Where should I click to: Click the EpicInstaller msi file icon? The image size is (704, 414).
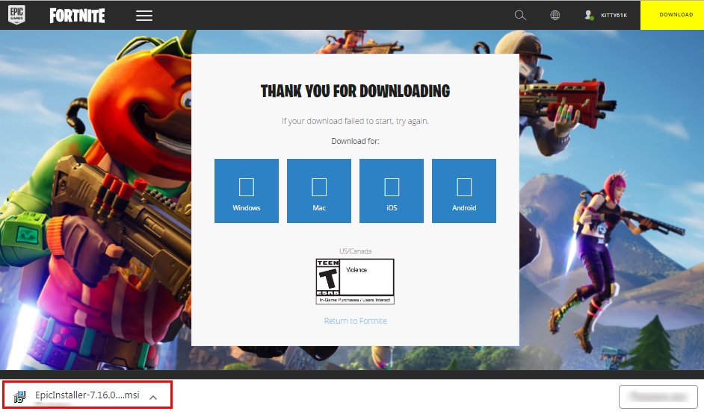point(19,397)
